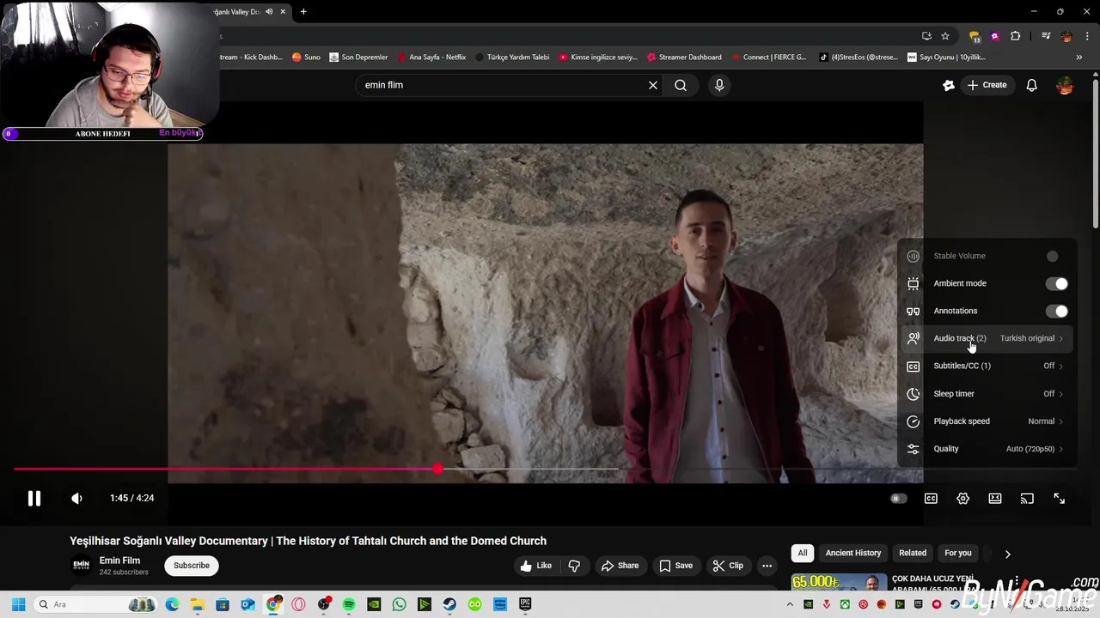Mute the video with the speaker icon
The height and width of the screenshot is (618, 1100).
click(76, 499)
